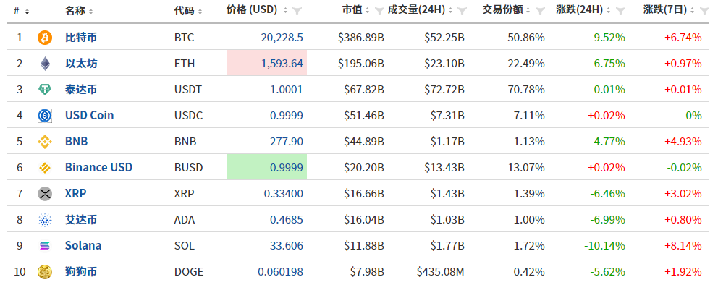Screen dimensions: 718x285
Task: Sort by 名称 column arrows
Action: coord(90,11)
